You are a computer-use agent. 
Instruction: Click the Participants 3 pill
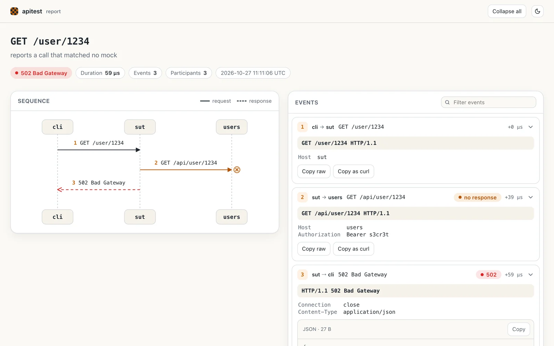[x=189, y=73]
